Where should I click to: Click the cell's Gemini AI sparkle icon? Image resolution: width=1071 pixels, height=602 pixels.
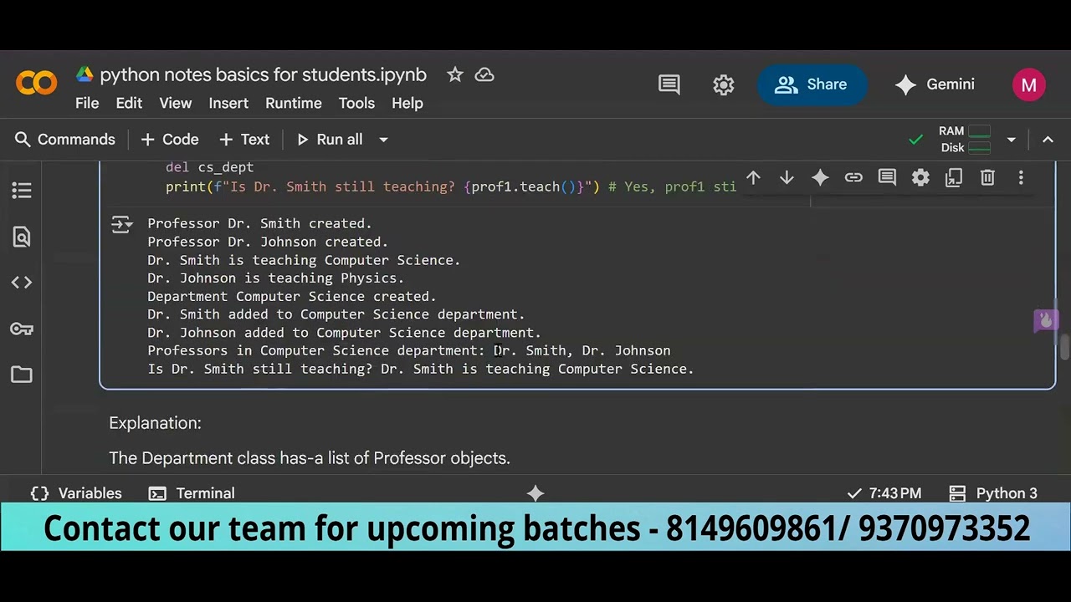click(820, 177)
